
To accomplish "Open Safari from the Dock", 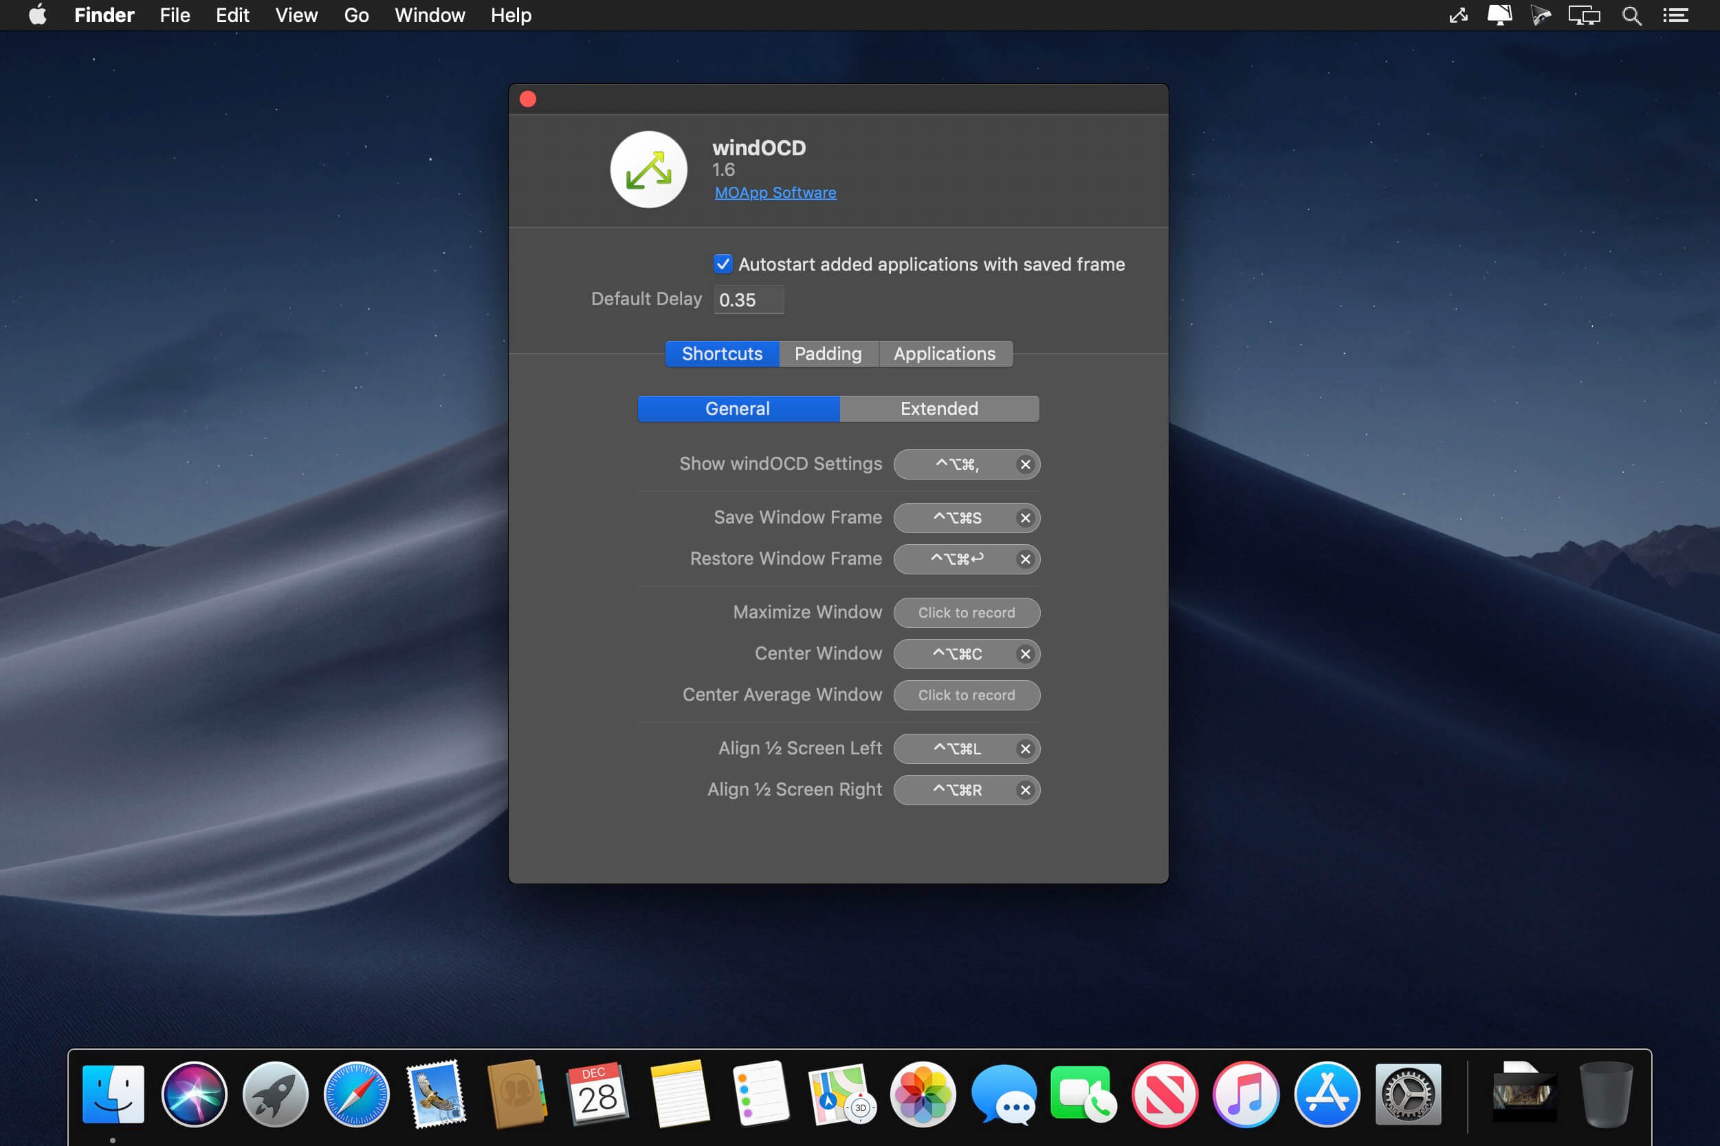I will [x=356, y=1094].
